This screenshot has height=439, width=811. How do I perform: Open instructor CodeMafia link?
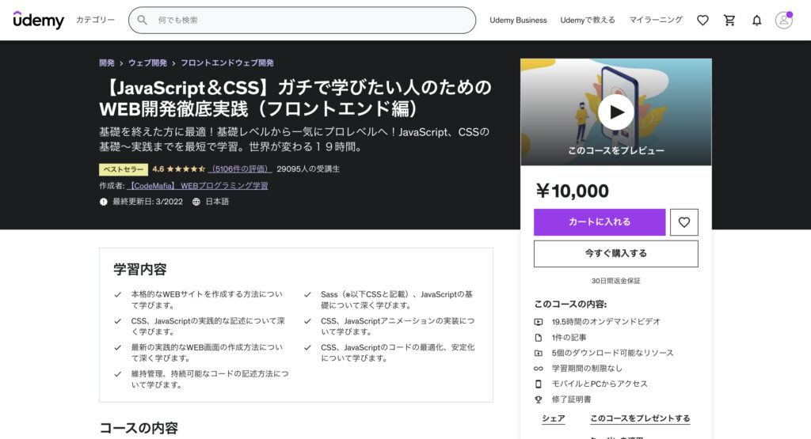tap(197, 186)
